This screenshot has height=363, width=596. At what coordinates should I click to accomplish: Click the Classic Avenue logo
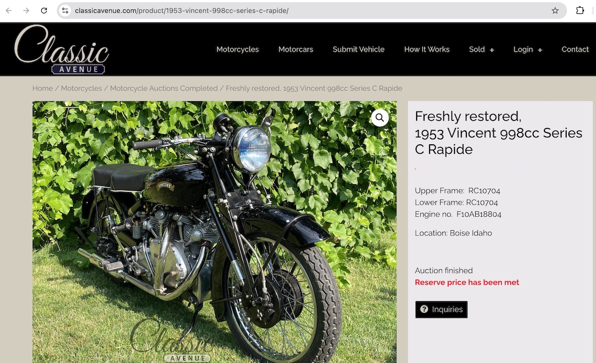[62, 50]
